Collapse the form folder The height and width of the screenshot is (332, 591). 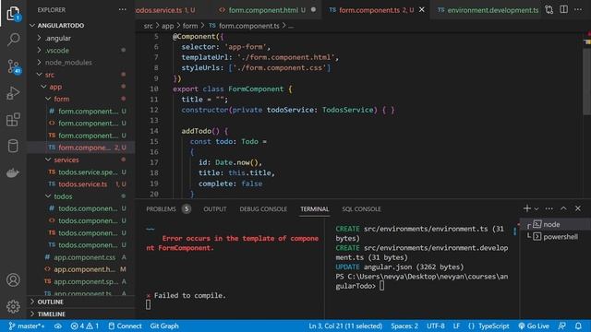pos(81,99)
